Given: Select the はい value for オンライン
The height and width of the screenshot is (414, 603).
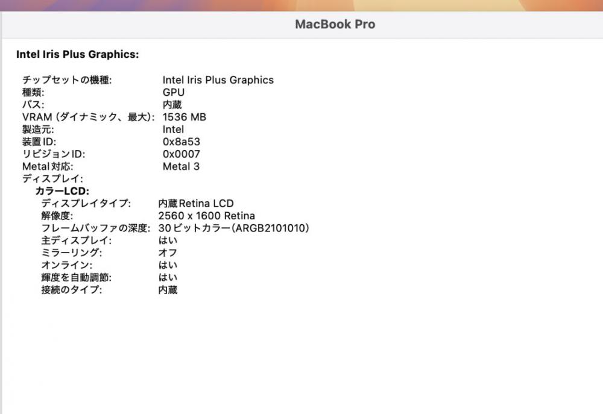Looking at the screenshot, I should (168, 265).
